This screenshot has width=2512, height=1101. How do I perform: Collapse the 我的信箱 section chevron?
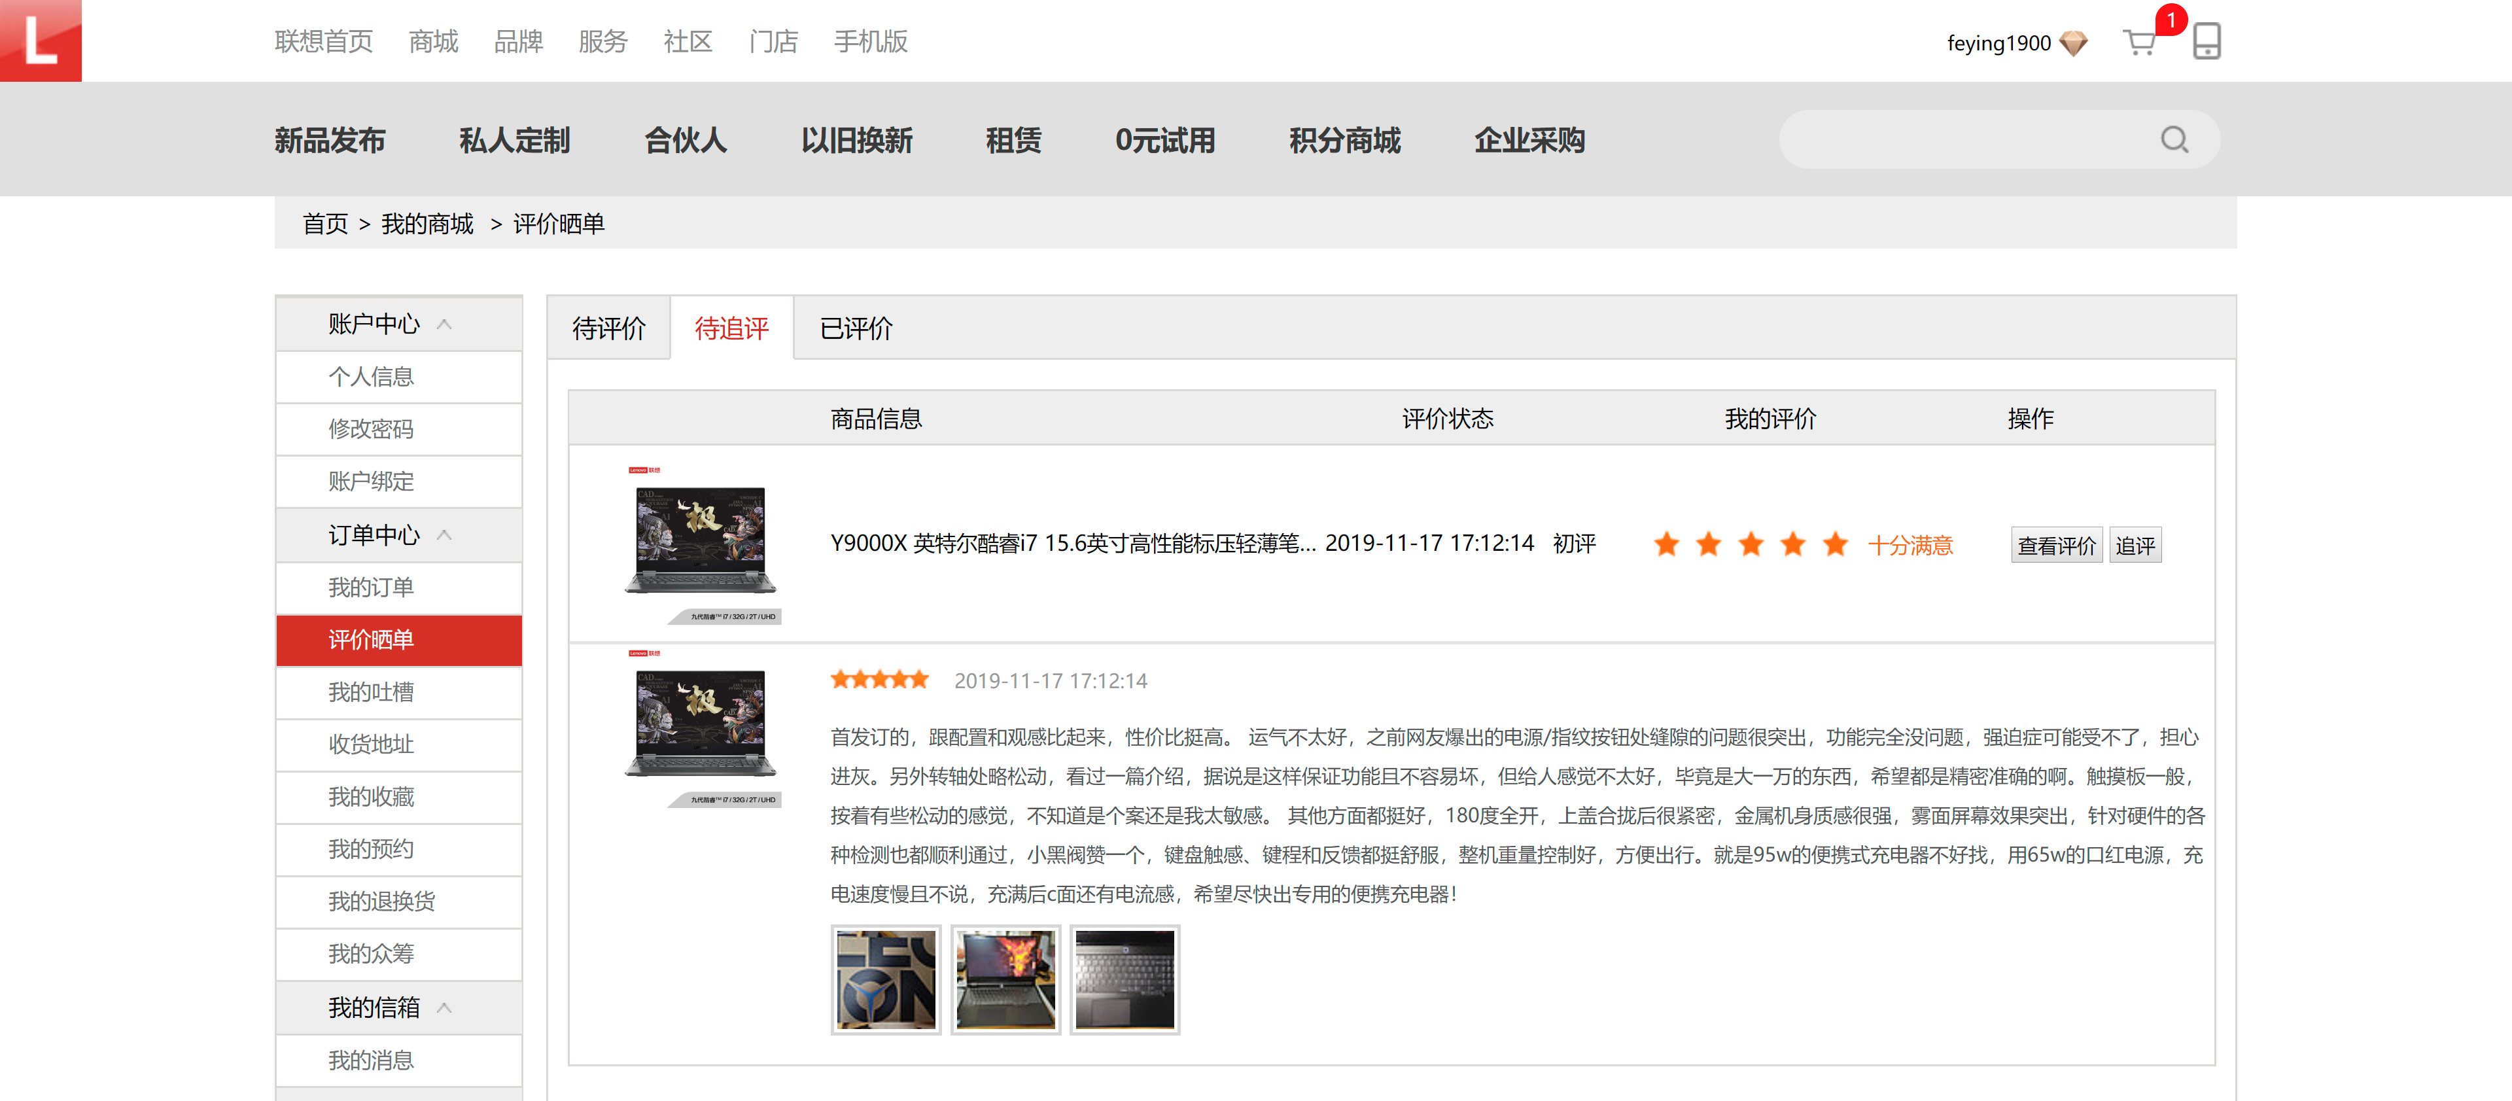pos(445,1007)
